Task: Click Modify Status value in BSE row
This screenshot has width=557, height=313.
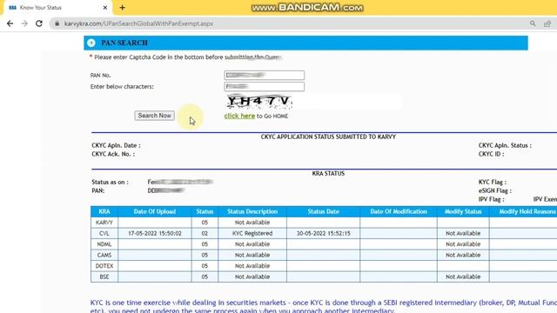Action: click(463, 276)
